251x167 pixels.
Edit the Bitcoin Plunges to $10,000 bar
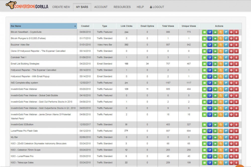(x=210, y=38)
